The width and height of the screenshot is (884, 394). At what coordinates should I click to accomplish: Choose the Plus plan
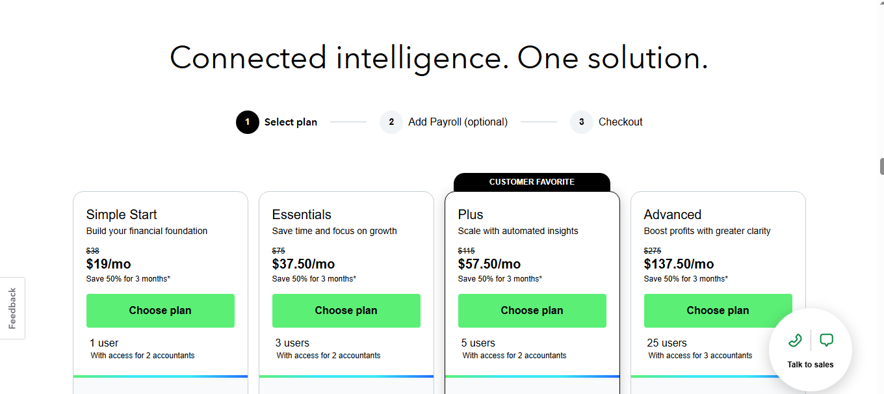(532, 310)
